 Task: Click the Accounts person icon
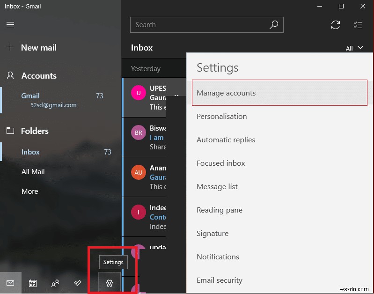(x=10, y=75)
